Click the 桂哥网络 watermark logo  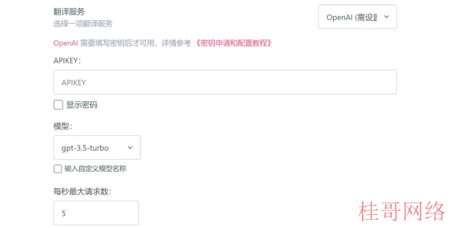point(401,211)
